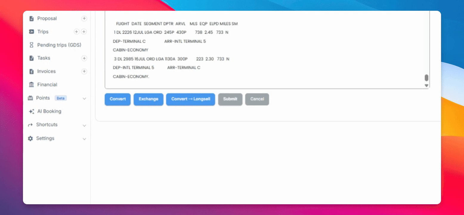Click the Points menu label
This screenshot has height=215, width=464.
tap(43, 98)
